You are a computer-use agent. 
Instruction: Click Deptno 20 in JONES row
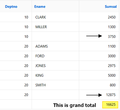pos(26,66)
